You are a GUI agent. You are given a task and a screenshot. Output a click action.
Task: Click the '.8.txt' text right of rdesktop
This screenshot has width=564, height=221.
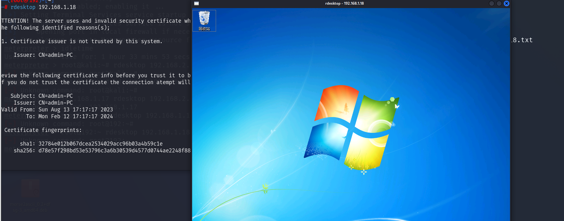click(522, 40)
